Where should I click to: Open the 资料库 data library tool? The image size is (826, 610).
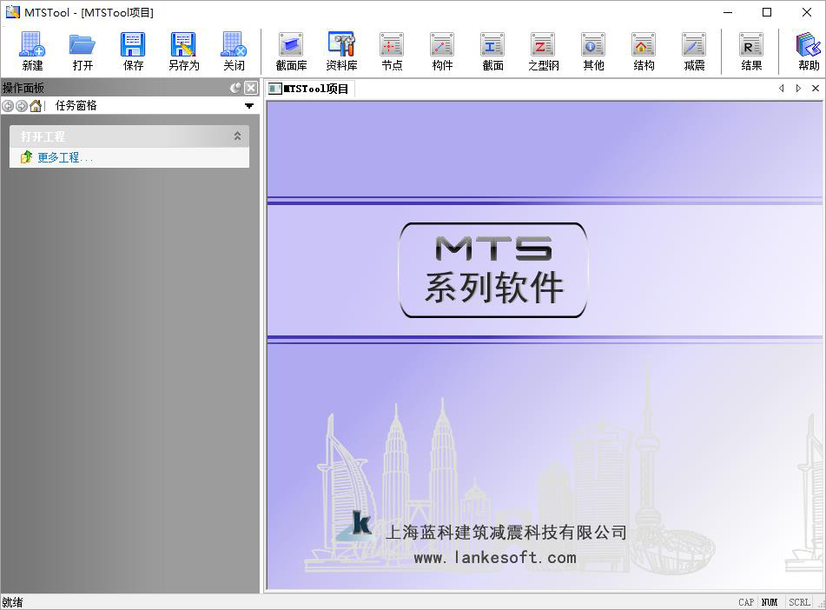(341, 51)
